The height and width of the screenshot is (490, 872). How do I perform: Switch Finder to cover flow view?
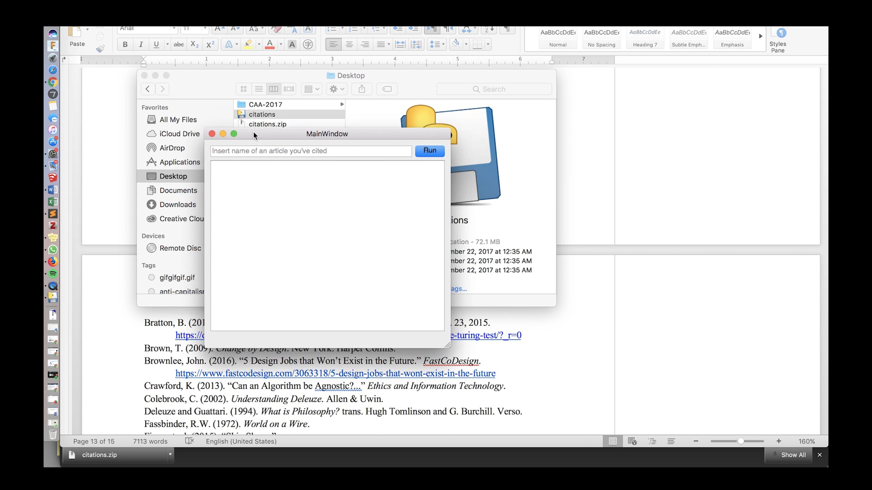[289, 89]
